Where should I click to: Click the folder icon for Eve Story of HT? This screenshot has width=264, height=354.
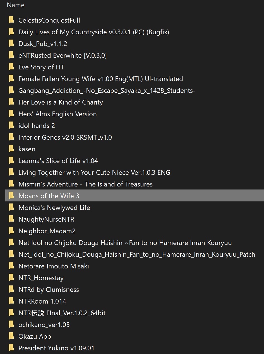coord(11,67)
